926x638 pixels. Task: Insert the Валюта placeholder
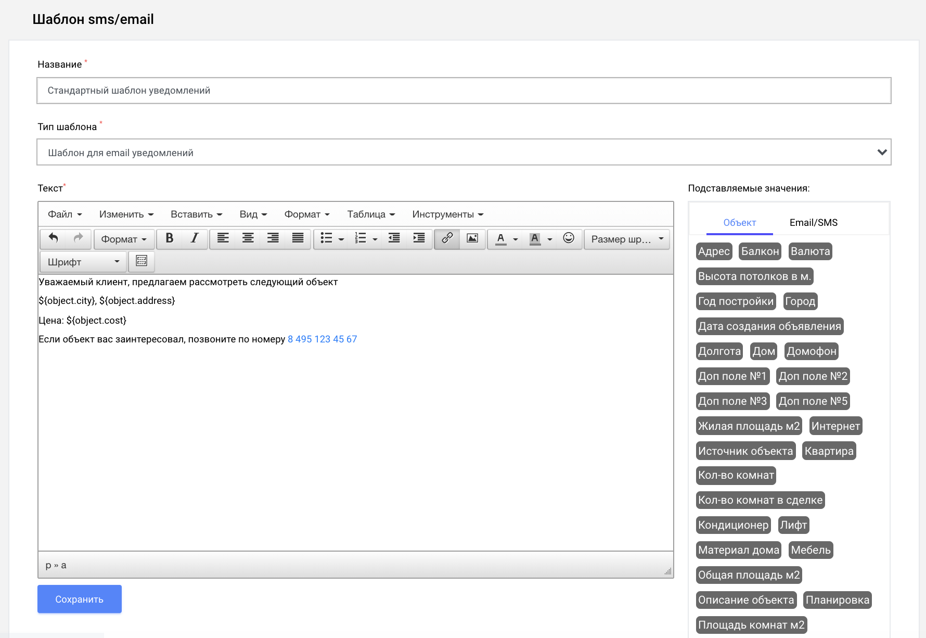(810, 251)
